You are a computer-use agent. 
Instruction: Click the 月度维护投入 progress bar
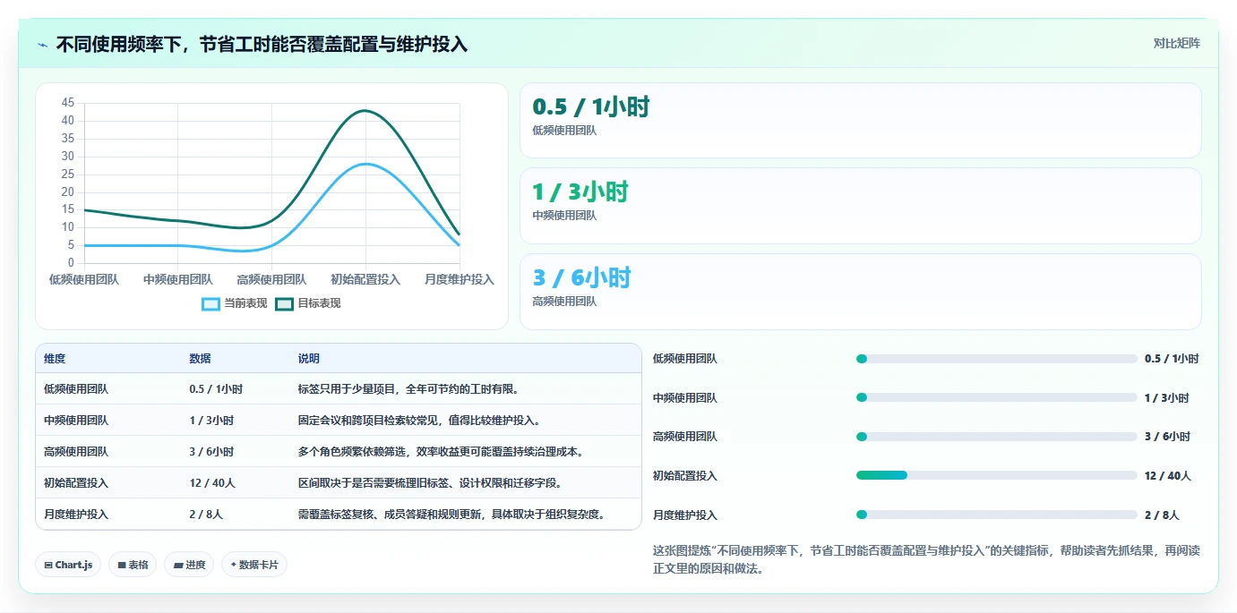pyautogui.click(x=997, y=515)
